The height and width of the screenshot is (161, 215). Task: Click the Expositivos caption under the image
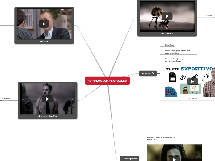(192, 98)
